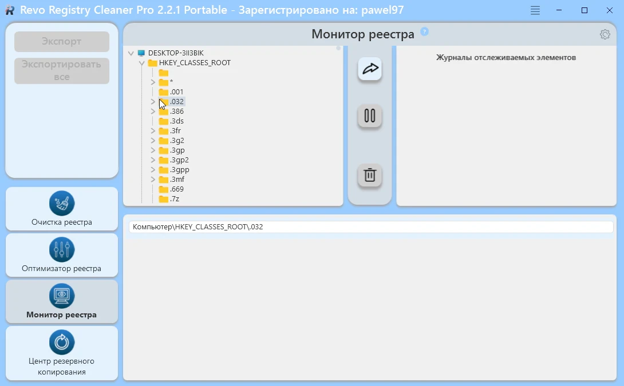The image size is (624, 386).
Task: Click the registry path field
Action: click(371, 227)
